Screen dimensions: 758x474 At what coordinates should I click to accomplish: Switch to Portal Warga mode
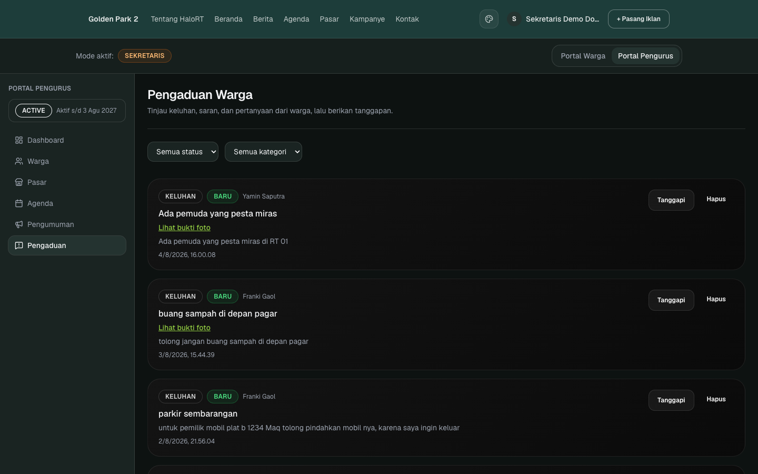click(583, 56)
